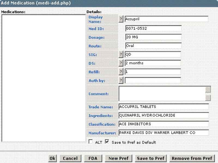The image size is (218, 163).
Task: Click Remove from Pref button
Action: coord(192,158)
